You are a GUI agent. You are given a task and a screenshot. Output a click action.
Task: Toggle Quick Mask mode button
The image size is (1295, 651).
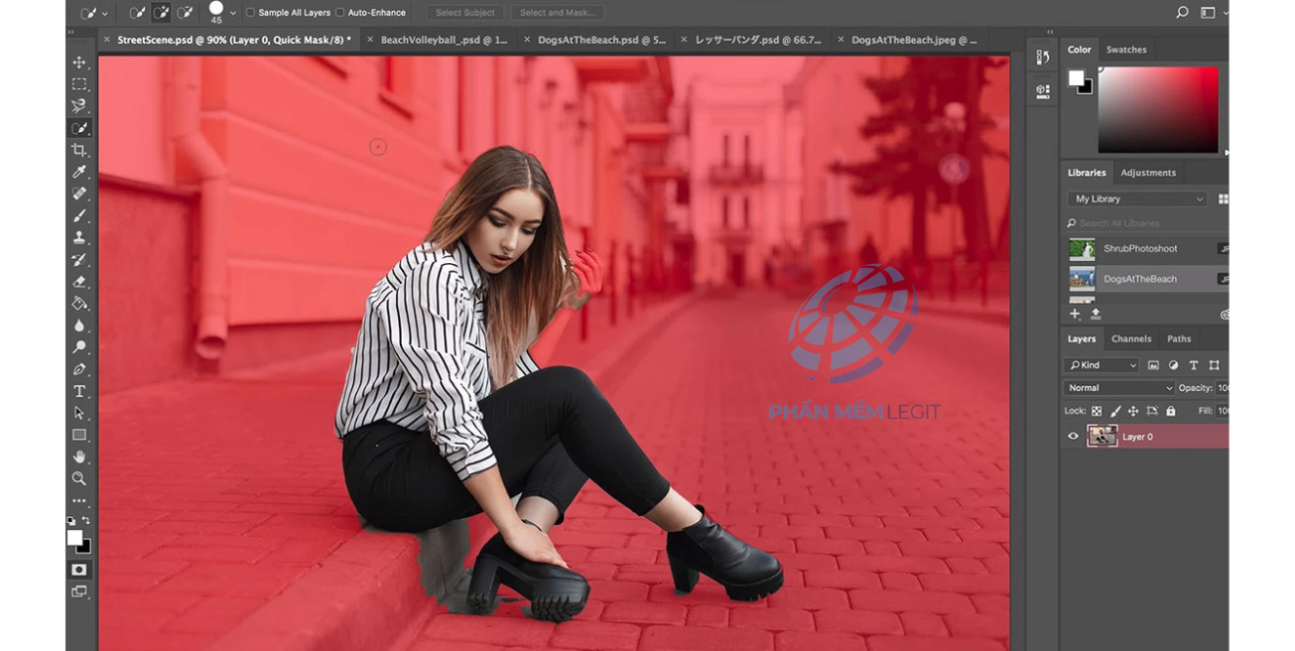point(79,570)
